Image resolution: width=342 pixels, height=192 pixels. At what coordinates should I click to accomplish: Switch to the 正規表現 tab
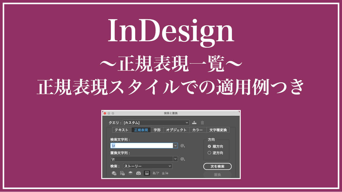coord(141,130)
